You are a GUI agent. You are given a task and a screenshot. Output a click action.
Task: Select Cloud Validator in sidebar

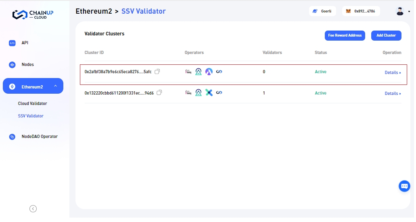tap(32, 104)
